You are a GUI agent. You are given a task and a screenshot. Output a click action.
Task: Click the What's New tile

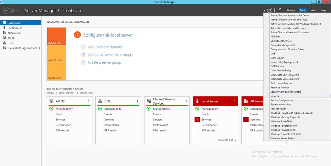coord(56,54)
